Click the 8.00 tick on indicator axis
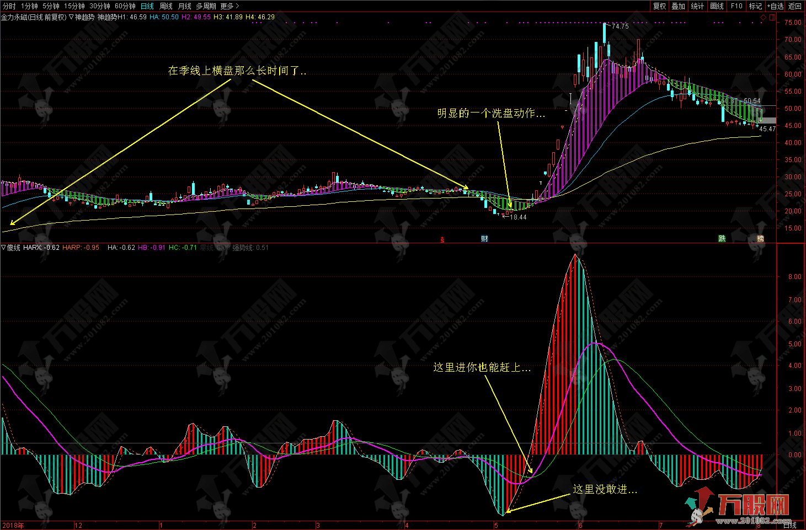Image resolution: width=806 pixels, height=530 pixels. tap(795, 277)
